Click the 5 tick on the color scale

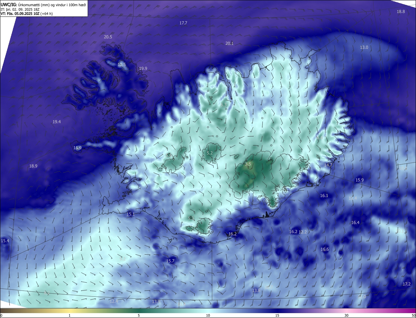click(x=139, y=316)
